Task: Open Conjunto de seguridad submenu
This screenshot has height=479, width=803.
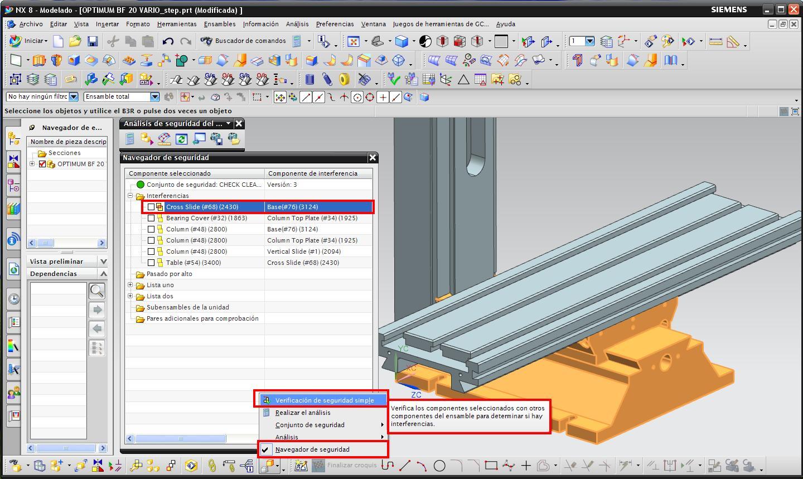Action: pyautogui.click(x=323, y=425)
